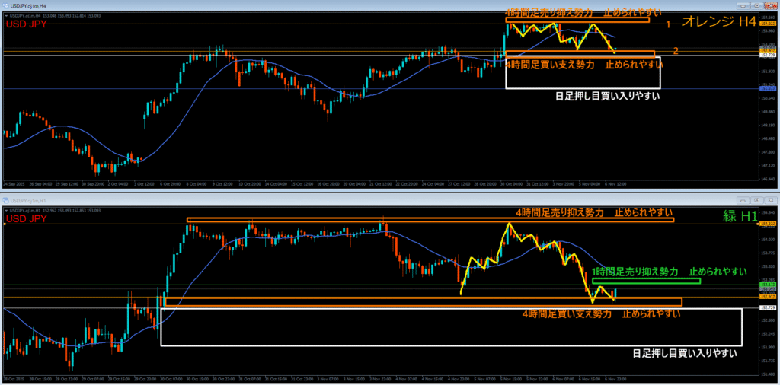Click the red 'USD JPY' label in the H4 chart
Image resolution: width=780 pixels, height=385 pixels.
point(25,24)
